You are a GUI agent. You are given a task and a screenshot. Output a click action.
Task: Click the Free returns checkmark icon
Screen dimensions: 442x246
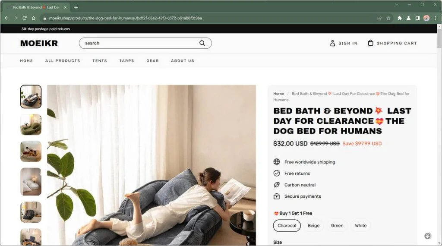[277, 173]
